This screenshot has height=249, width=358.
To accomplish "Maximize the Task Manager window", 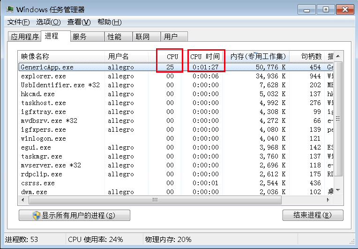I will click(x=326, y=9).
